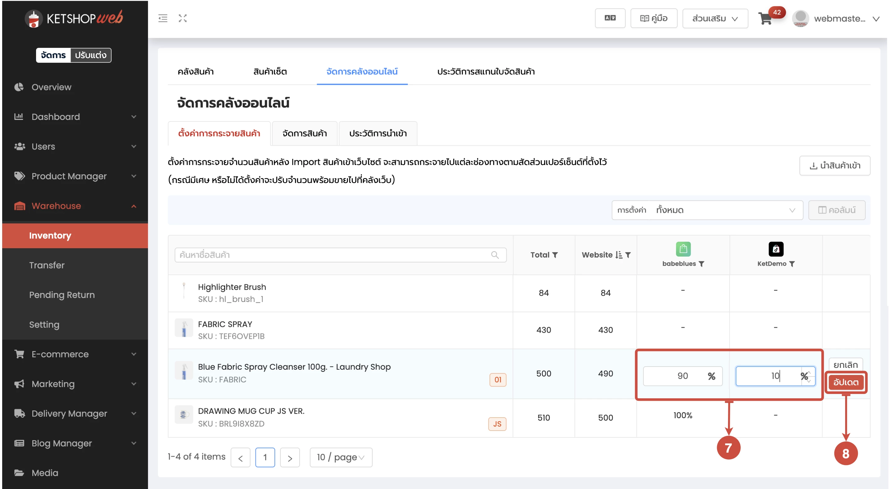
Task: Click the shopping cart icon
Action: 765,19
